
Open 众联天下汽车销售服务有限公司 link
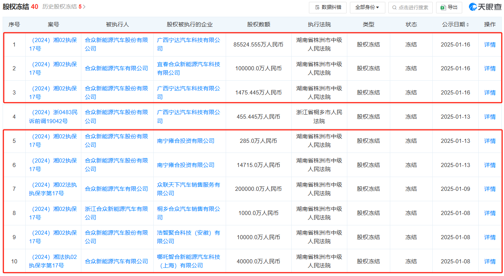[x=189, y=189]
